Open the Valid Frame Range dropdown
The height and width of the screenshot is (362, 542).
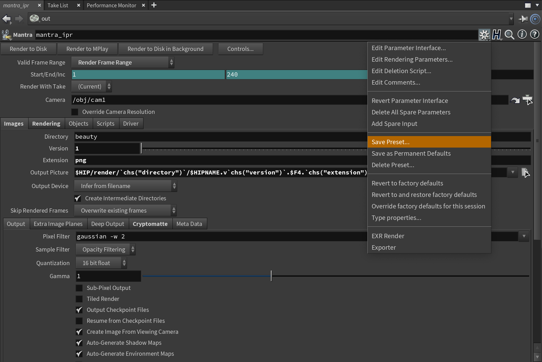[122, 62]
